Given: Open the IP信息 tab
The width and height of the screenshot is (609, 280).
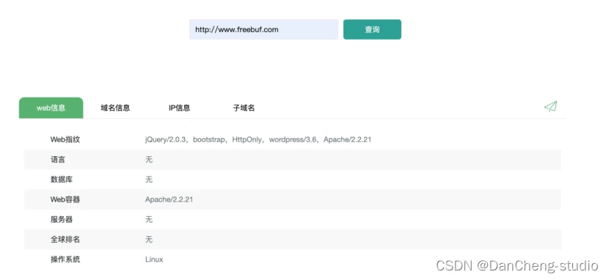Looking at the screenshot, I should [180, 108].
